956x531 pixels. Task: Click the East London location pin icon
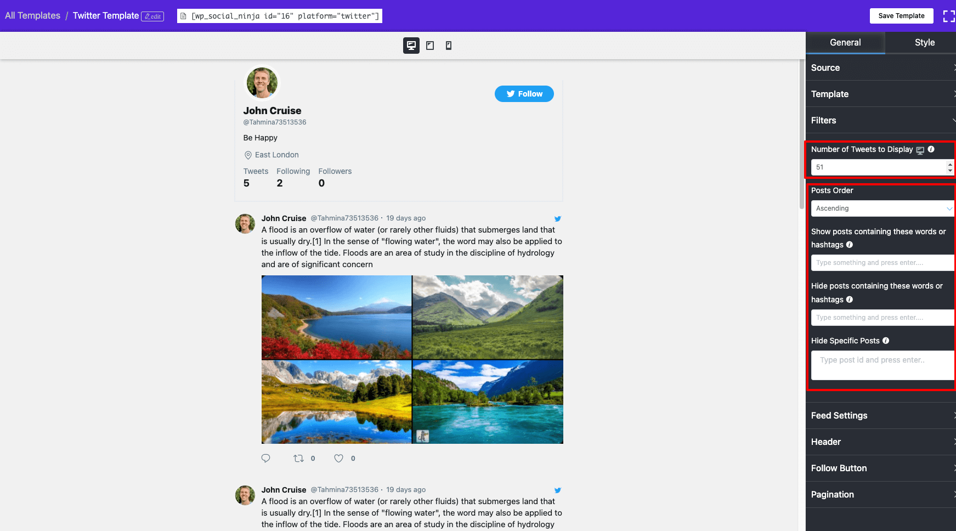click(x=248, y=155)
